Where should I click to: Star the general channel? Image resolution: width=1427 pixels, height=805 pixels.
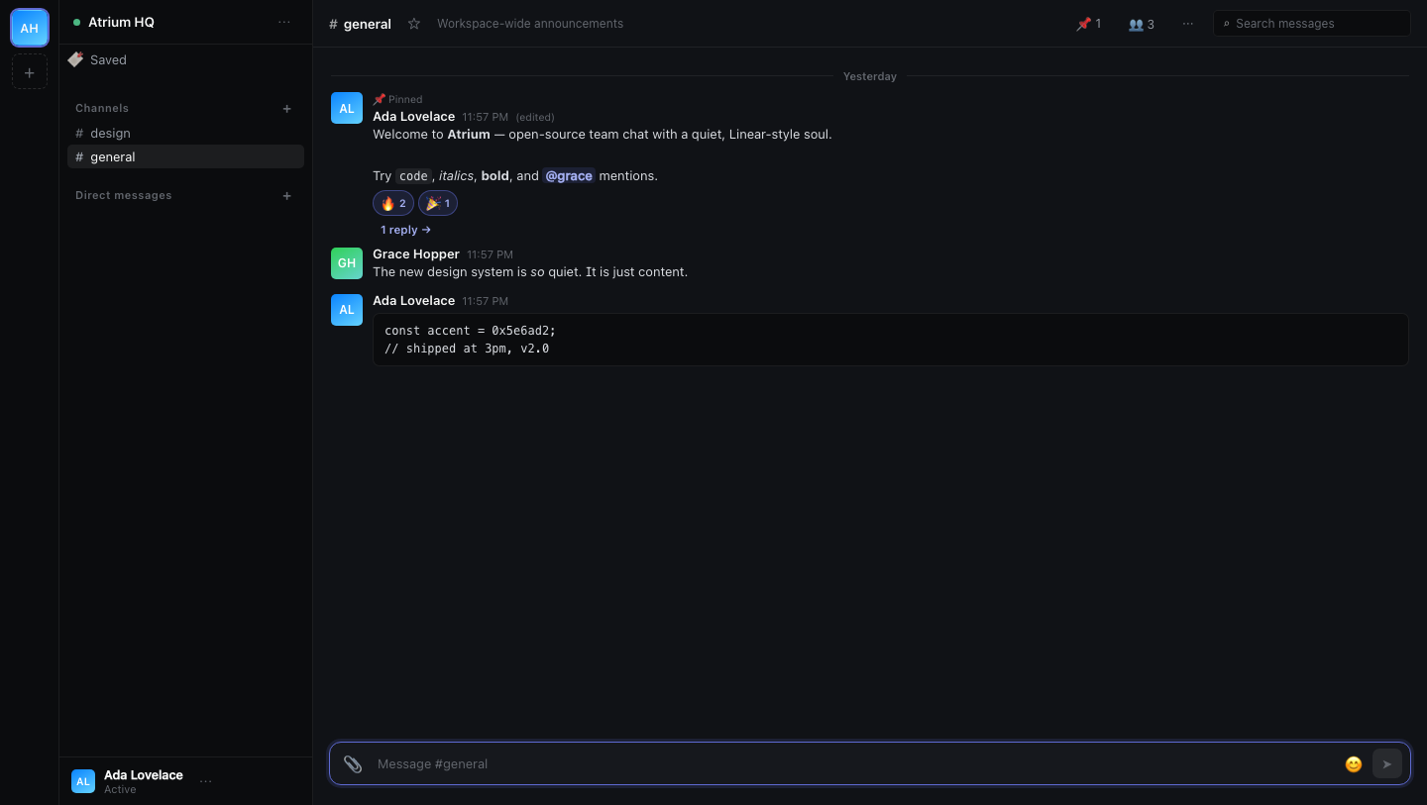(x=414, y=24)
